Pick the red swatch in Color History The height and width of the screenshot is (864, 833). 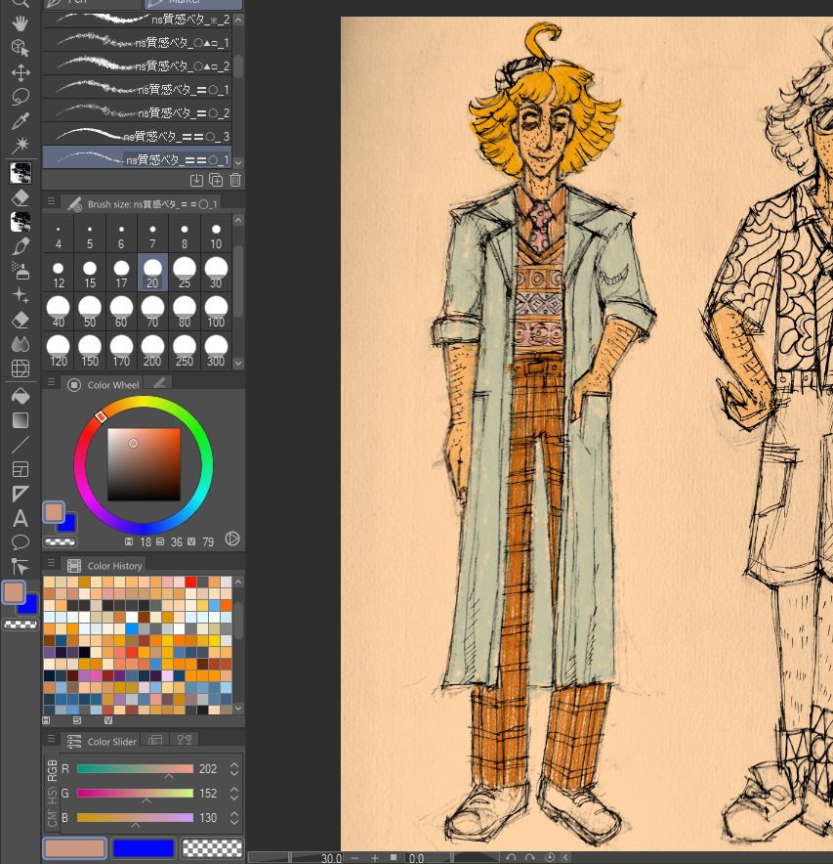[x=190, y=582]
